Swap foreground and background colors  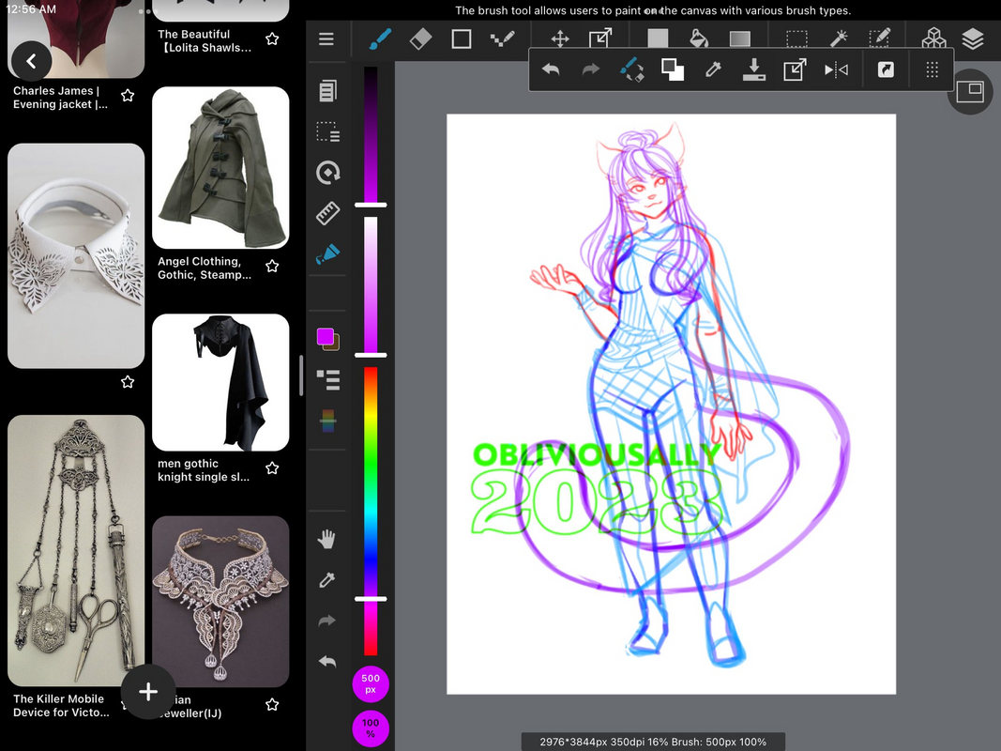coord(673,69)
